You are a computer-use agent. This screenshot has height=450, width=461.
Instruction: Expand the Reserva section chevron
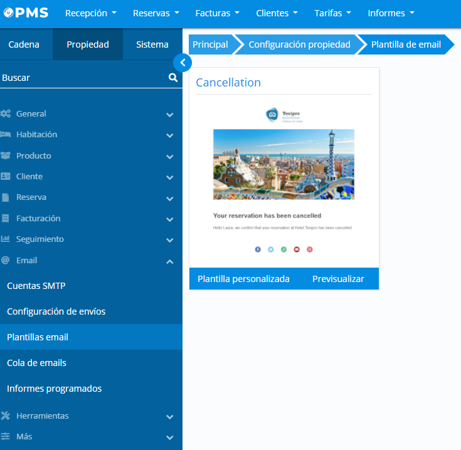[x=169, y=199]
